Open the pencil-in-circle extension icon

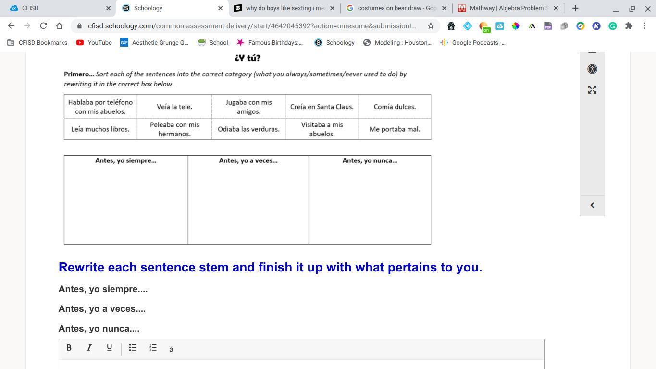pyautogui.click(x=581, y=26)
